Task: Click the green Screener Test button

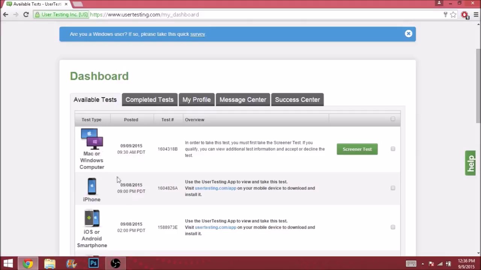Action: click(x=357, y=149)
